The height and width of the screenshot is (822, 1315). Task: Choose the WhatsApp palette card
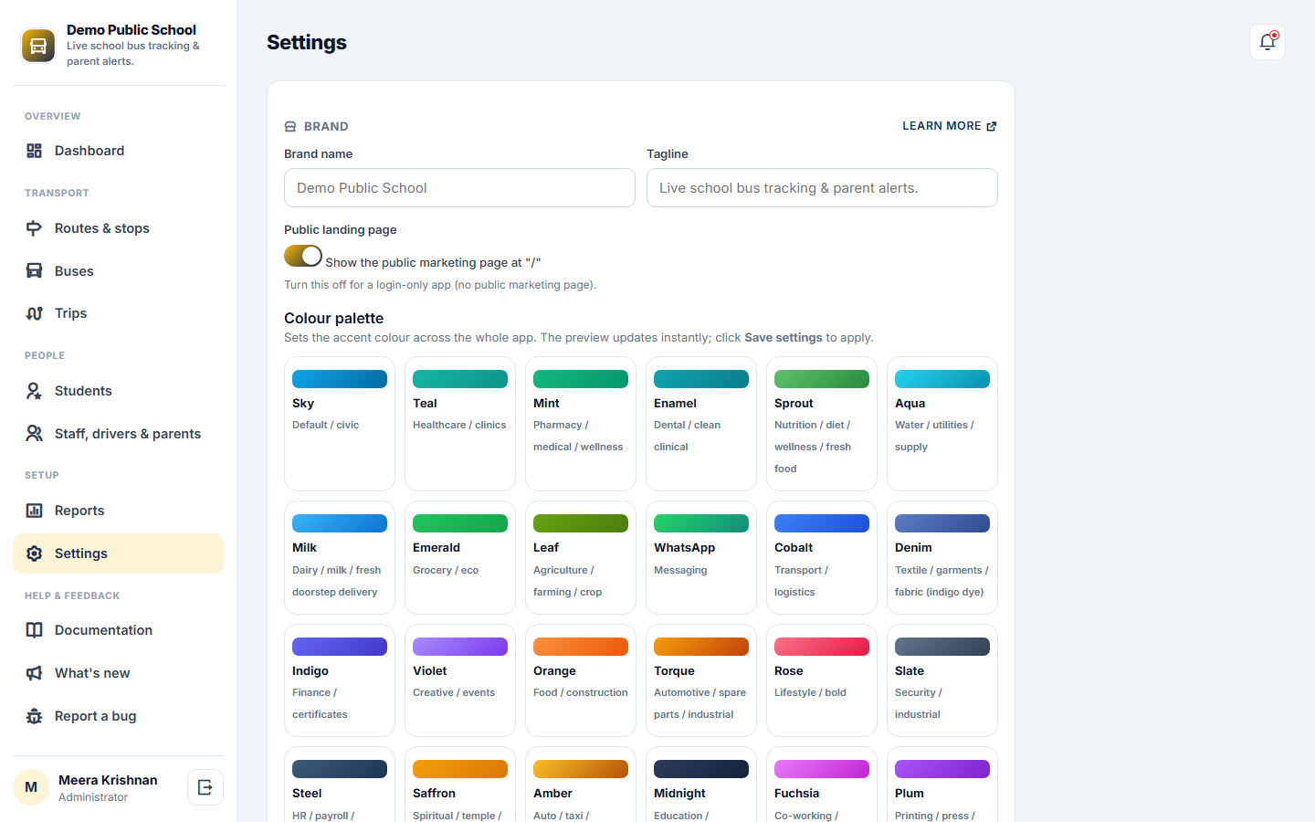click(x=701, y=557)
